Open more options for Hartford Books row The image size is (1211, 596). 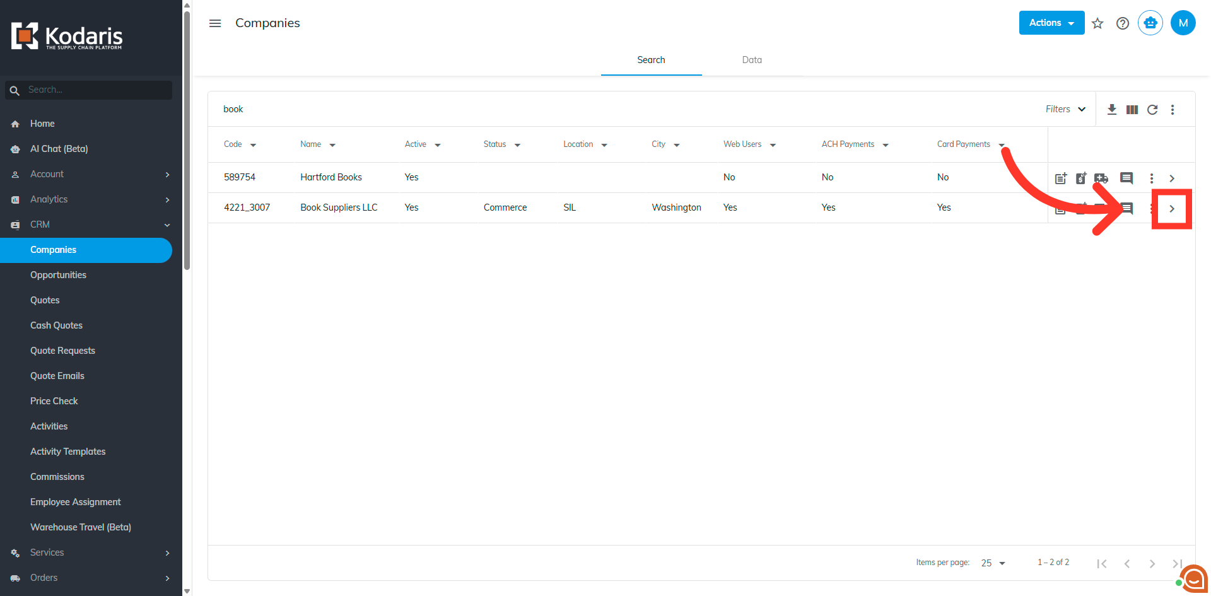(1152, 178)
